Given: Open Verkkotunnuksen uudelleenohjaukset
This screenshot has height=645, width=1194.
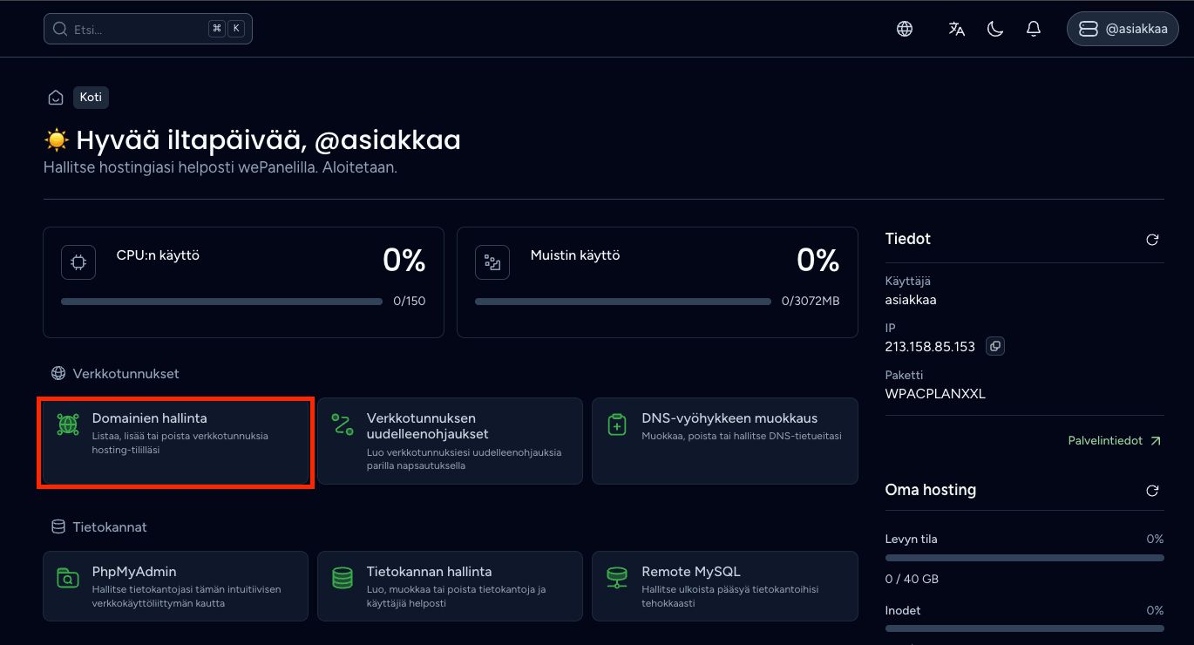Looking at the screenshot, I should click(x=450, y=441).
